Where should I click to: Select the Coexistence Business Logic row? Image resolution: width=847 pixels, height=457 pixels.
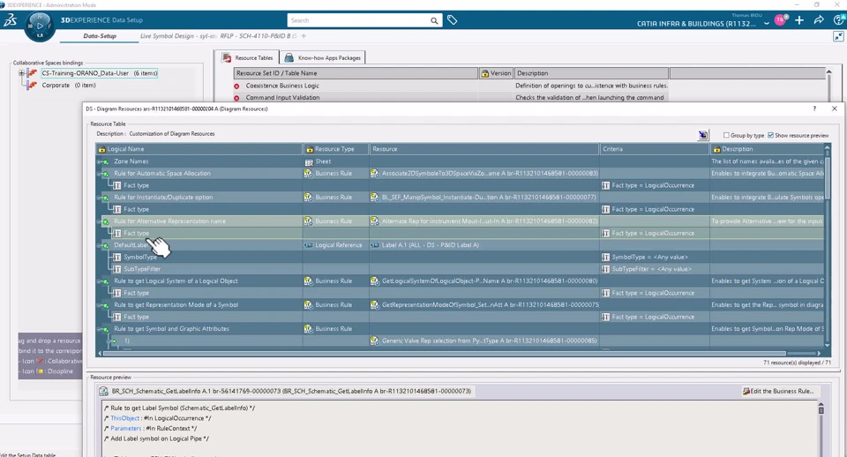(451, 86)
